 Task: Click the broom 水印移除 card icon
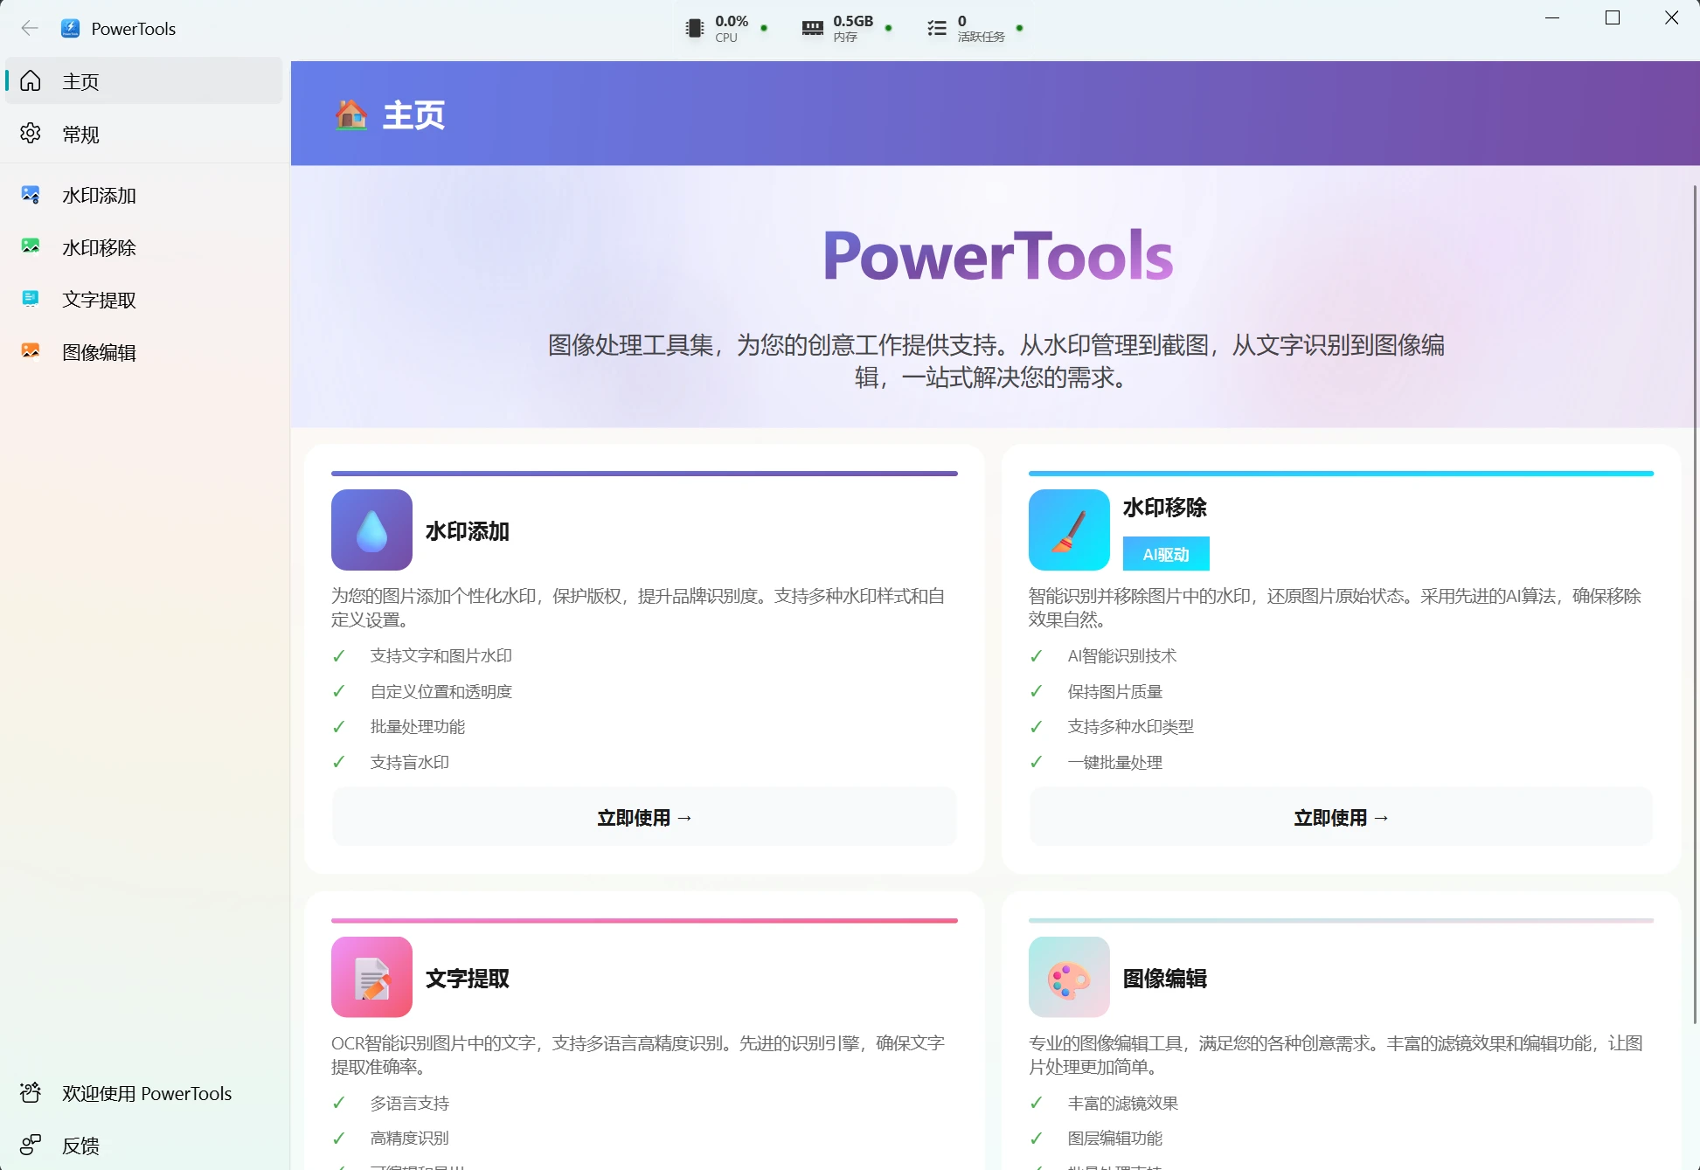click(x=1069, y=530)
